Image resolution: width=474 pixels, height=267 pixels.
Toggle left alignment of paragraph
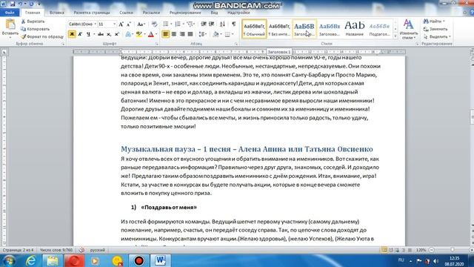pos(166,34)
